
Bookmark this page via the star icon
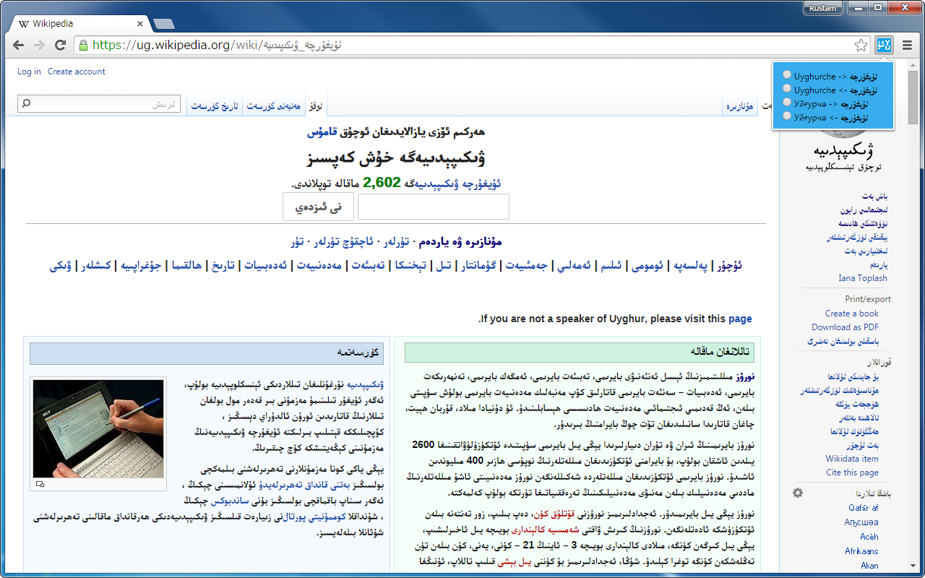[860, 44]
